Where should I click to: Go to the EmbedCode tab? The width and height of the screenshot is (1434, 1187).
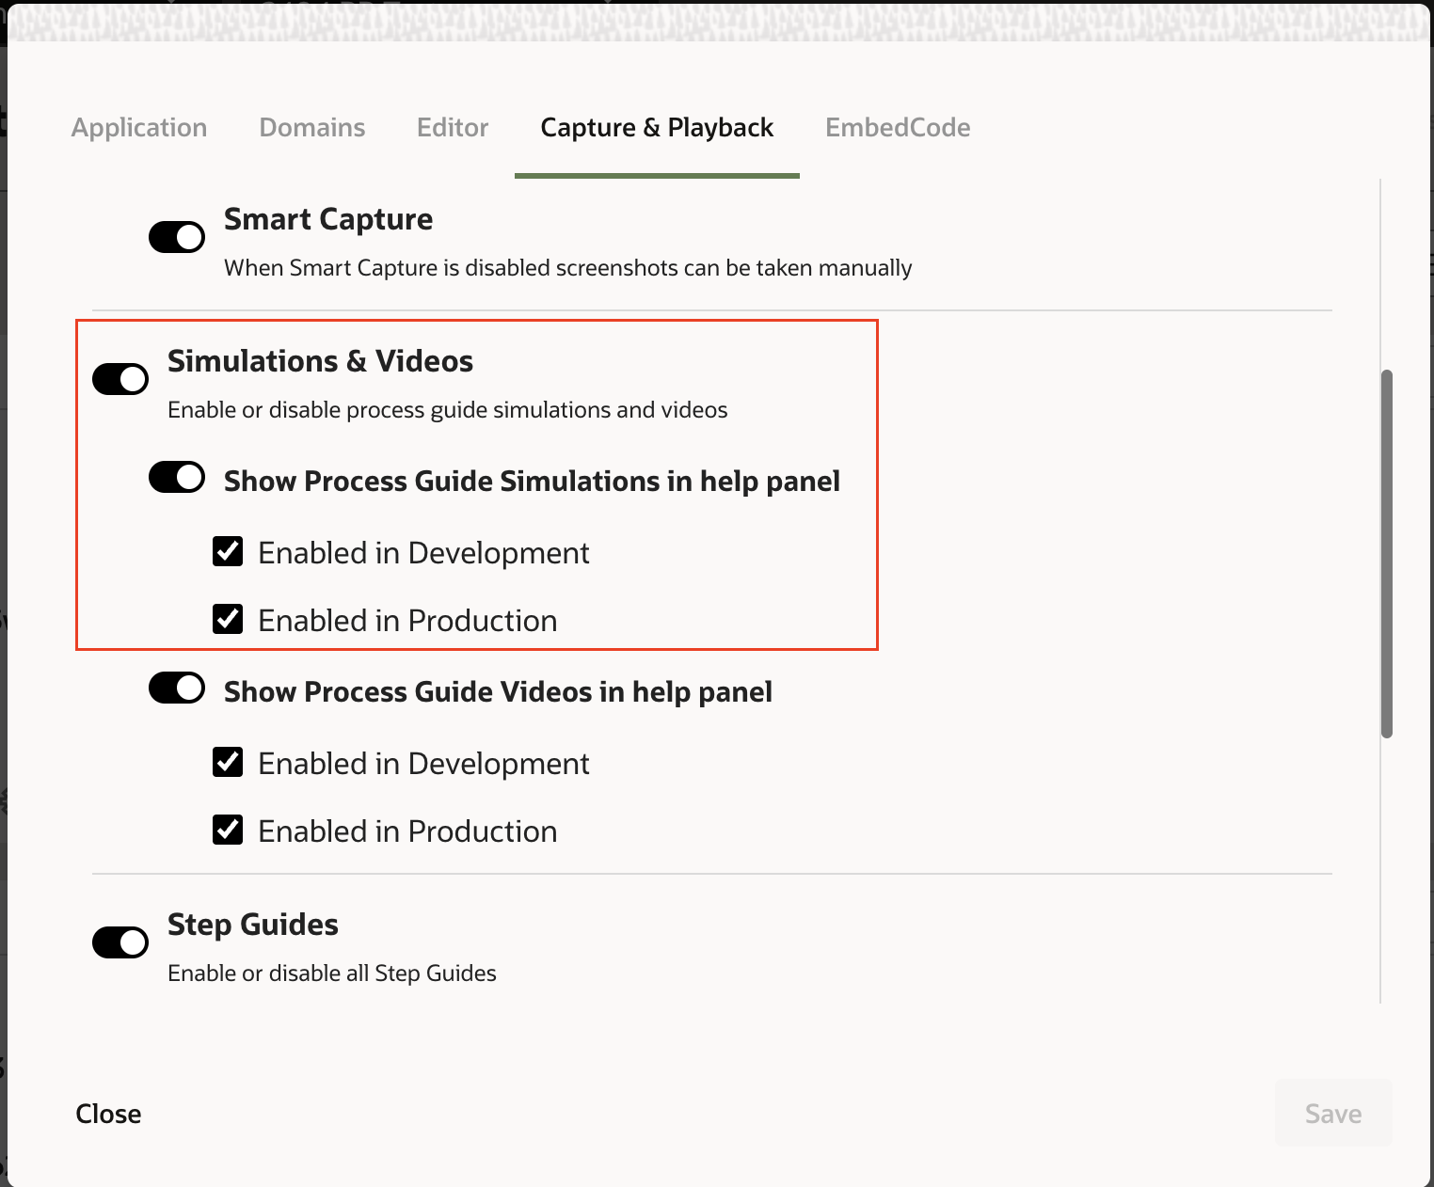tap(898, 128)
